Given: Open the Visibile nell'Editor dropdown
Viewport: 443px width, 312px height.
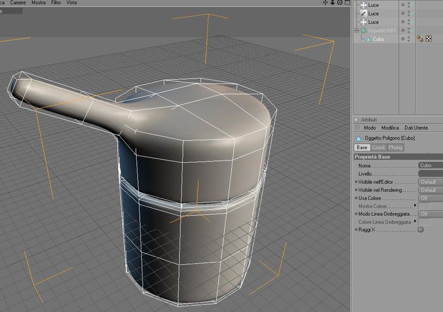Looking at the screenshot, I should click(430, 182).
